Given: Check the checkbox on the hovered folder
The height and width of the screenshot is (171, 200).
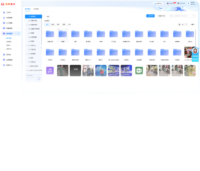Looking at the screenshot, I should point(59,29).
